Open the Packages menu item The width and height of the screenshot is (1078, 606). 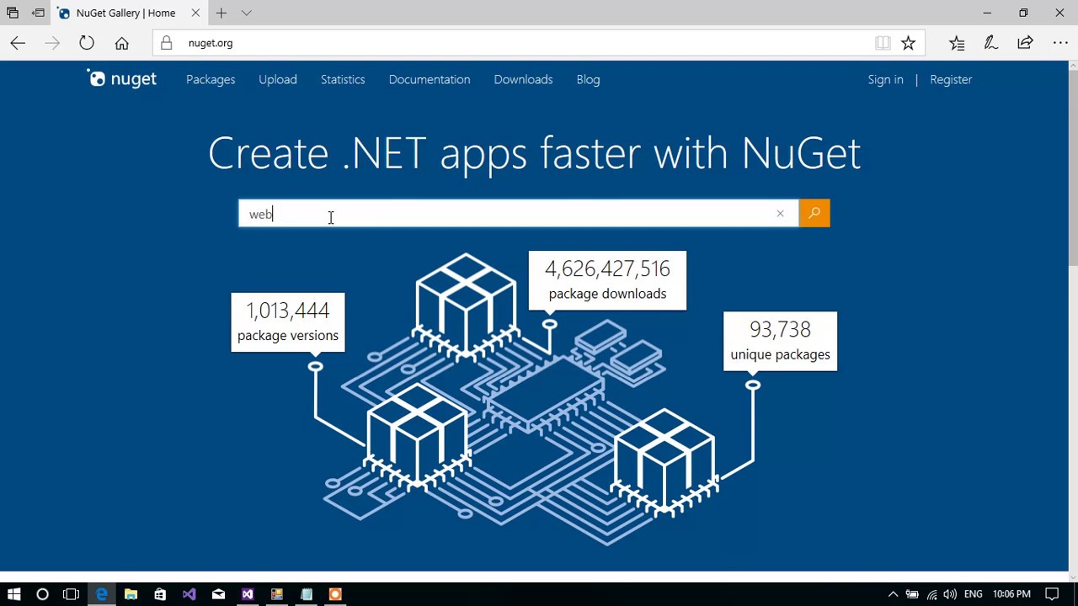(x=211, y=79)
